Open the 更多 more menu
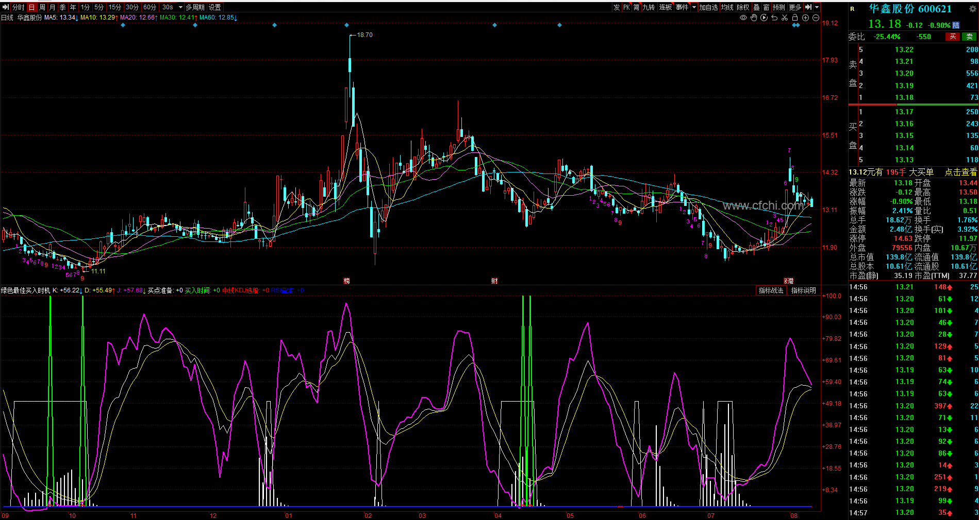Viewport: 979px width, 520px height. [x=795, y=7]
